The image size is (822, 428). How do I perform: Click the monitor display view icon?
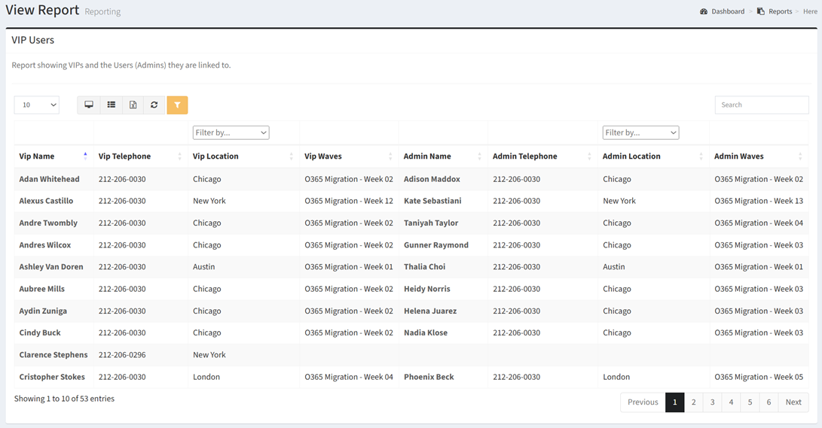click(89, 105)
